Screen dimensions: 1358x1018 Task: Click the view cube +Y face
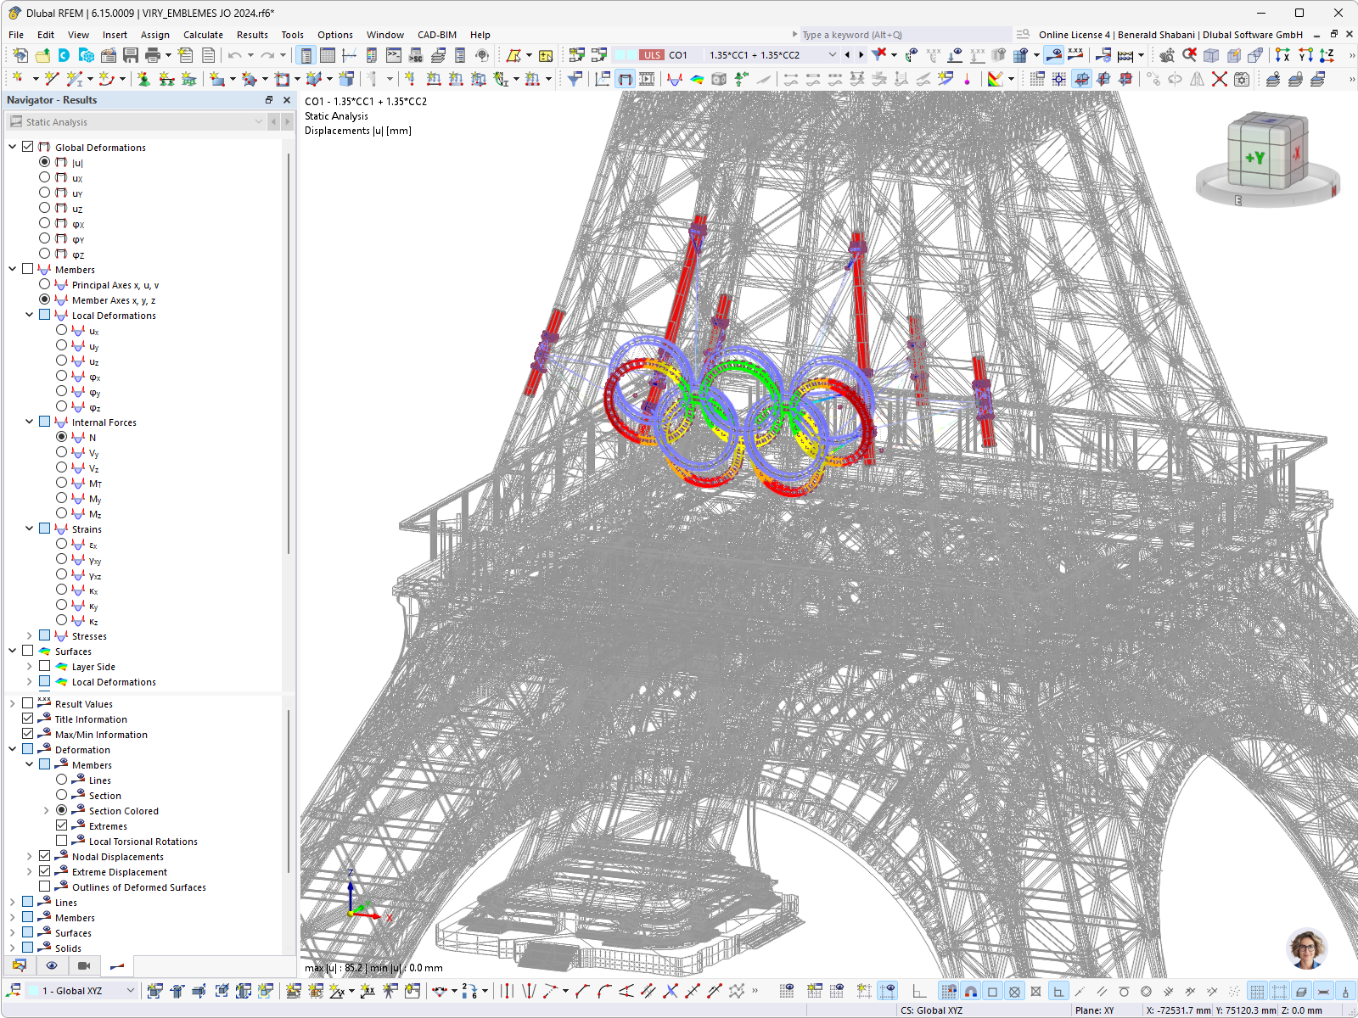point(1254,158)
